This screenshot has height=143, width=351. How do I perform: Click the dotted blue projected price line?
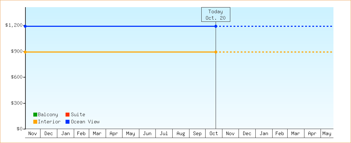tap(276, 26)
